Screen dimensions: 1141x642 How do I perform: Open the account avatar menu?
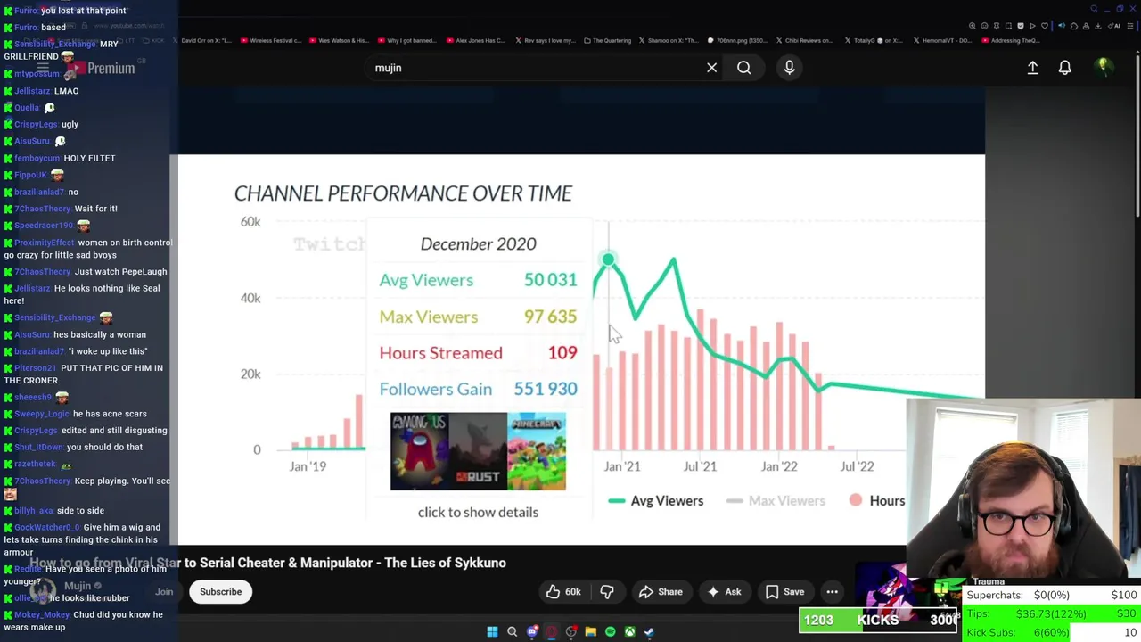[1104, 67]
